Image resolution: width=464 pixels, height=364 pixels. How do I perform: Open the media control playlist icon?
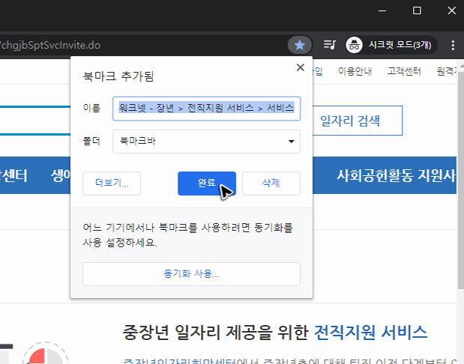pyautogui.click(x=329, y=45)
